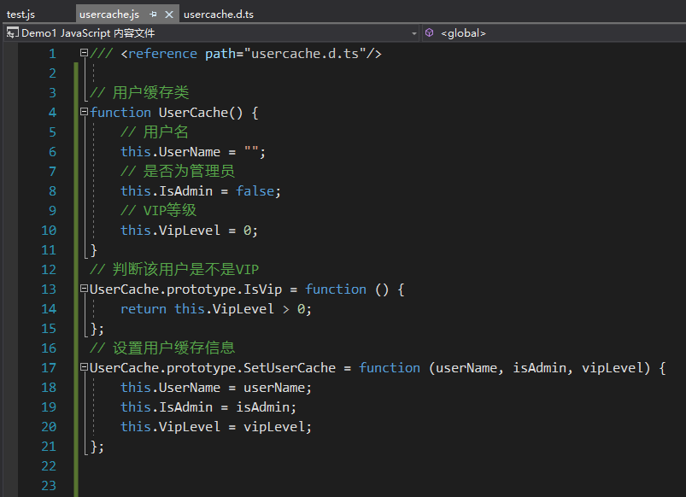Image resolution: width=686 pixels, height=497 pixels.
Task: Open the Demo1 JavaScript project dropdown
Action: 212,33
